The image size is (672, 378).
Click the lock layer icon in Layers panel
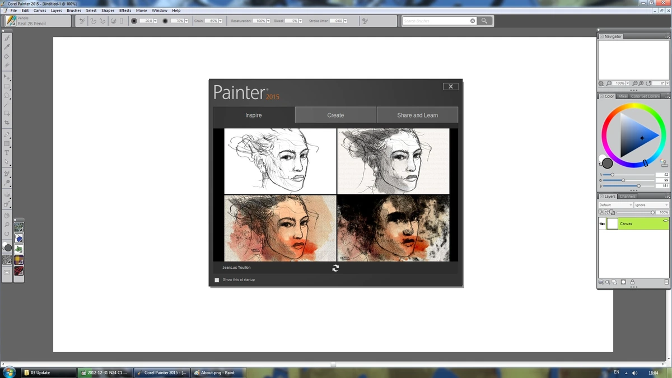(632, 282)
